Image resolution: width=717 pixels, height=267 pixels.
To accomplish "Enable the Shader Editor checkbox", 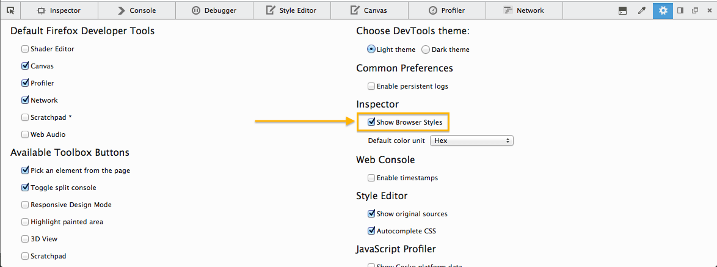I will (x=25, y=49).
